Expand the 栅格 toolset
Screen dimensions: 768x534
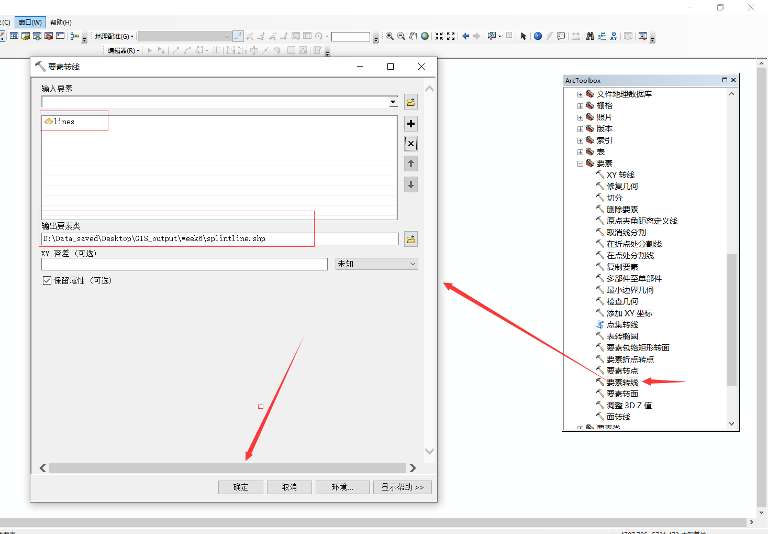click(580, 106)
